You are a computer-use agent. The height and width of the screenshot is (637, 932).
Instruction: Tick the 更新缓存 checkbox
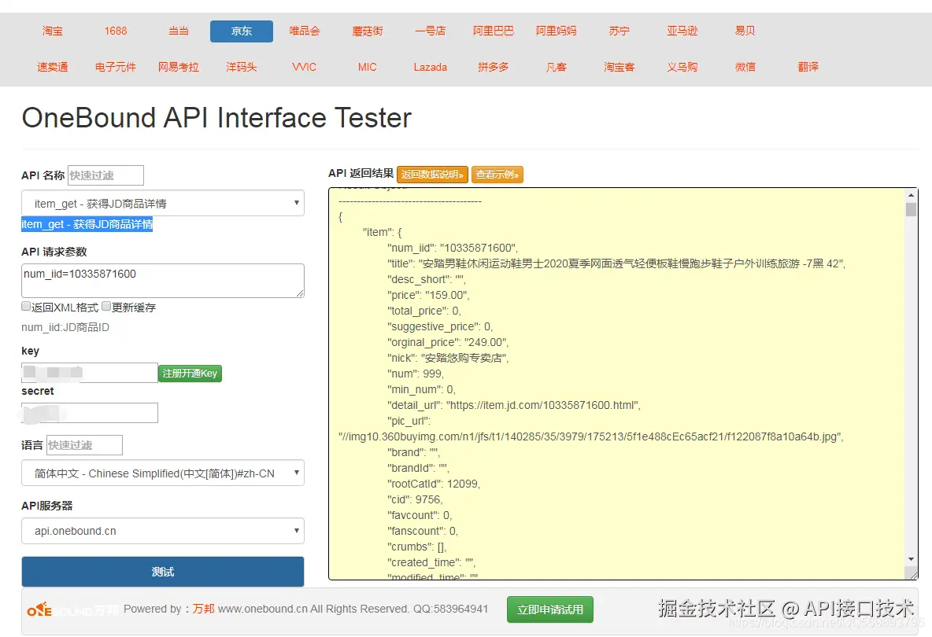point(106,307)
